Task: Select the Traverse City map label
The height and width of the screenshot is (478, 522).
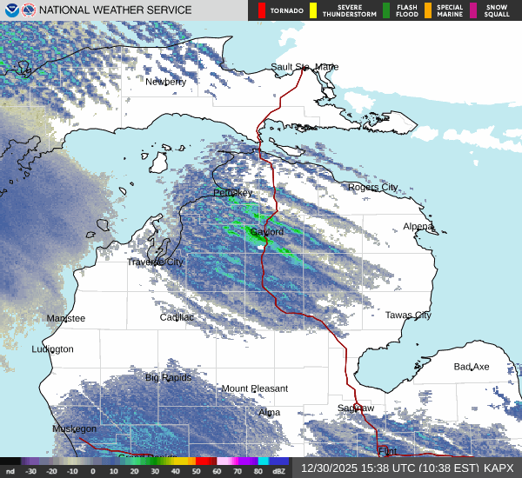Action: [x=156, y=262]
